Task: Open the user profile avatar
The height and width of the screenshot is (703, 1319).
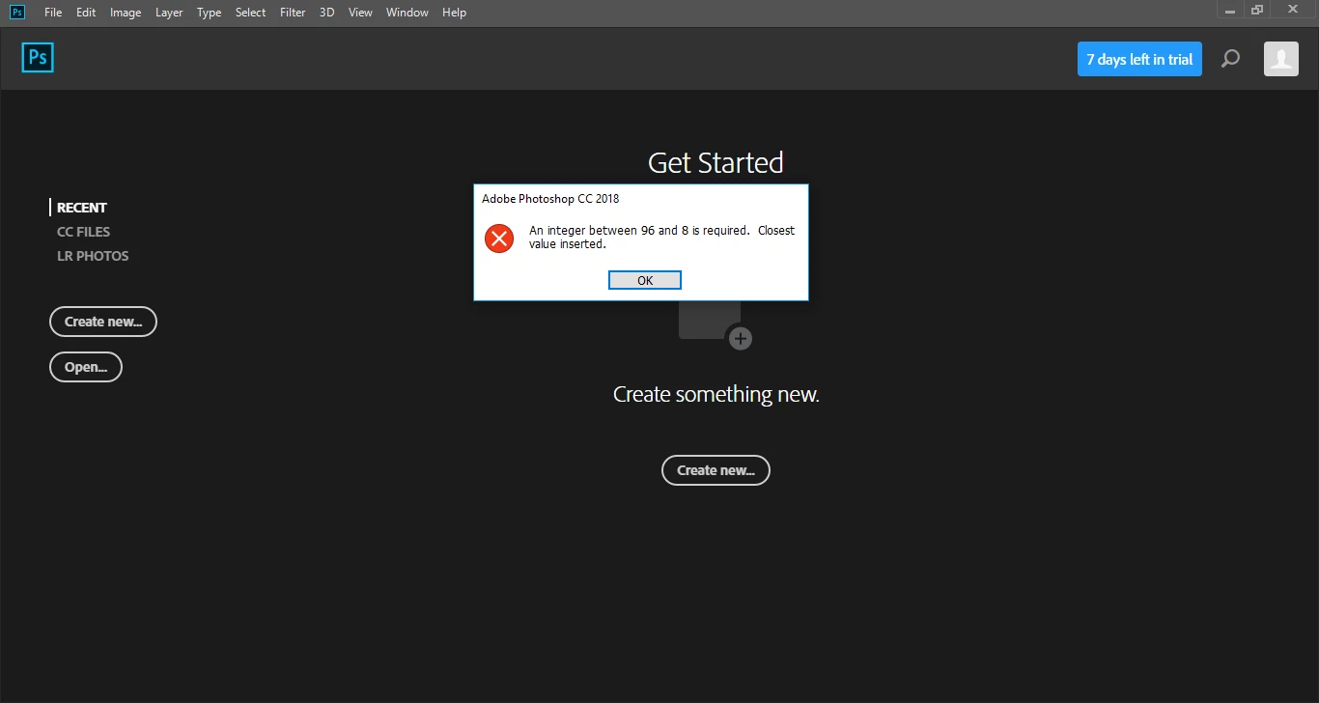Action: [x=1281, y=59]
